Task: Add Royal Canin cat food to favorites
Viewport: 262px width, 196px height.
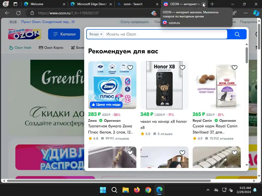Action: pos(235,67)
